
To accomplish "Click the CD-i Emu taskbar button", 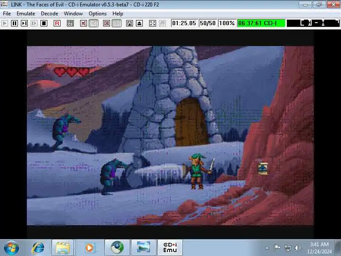I will tap(170, 248).
